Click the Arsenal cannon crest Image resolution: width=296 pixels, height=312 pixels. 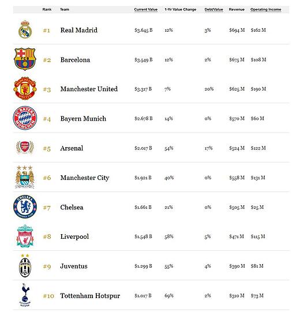coord(25,148)
